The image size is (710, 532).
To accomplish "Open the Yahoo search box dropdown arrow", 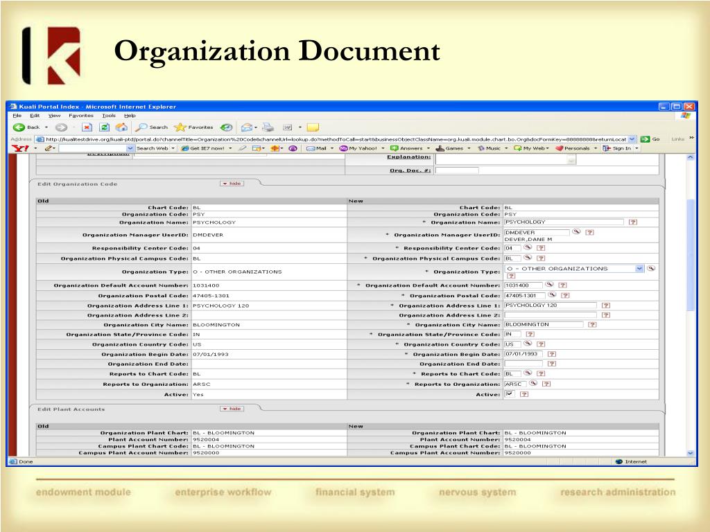I will point(130,148).
